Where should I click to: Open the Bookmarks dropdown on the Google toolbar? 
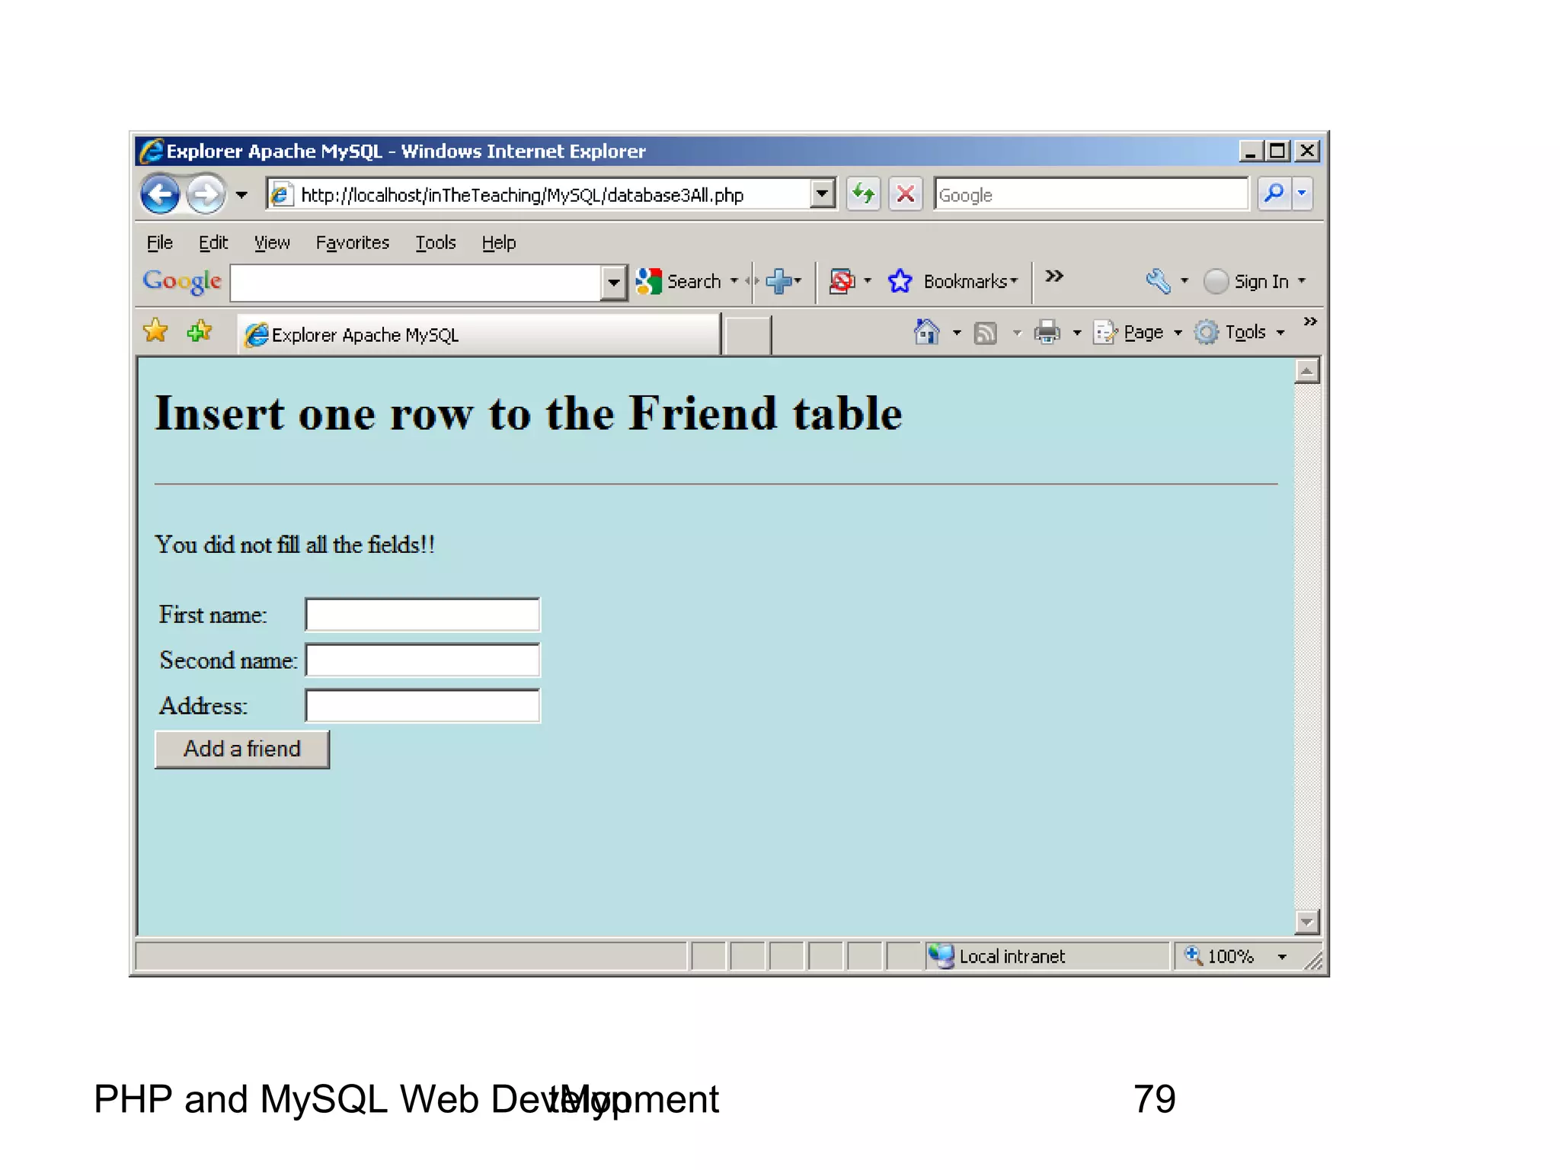click(x=970, y=281)
